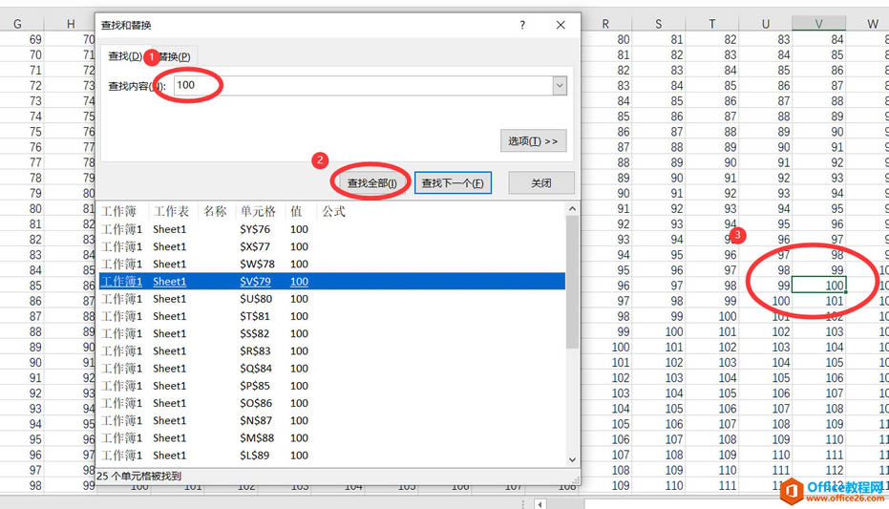889x509 pixels.
Task: Click the help question mark icon
Action: click(x=522, y=25)
